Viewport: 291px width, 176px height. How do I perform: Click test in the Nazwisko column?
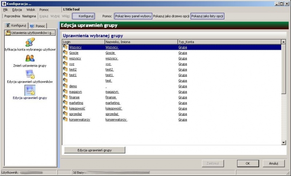[108, 80]
